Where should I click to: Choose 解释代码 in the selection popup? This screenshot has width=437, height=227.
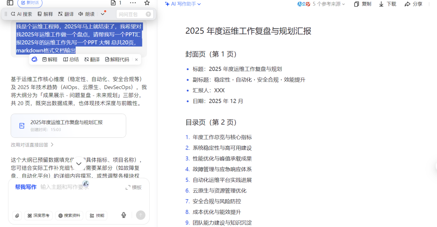pos(117,59)
